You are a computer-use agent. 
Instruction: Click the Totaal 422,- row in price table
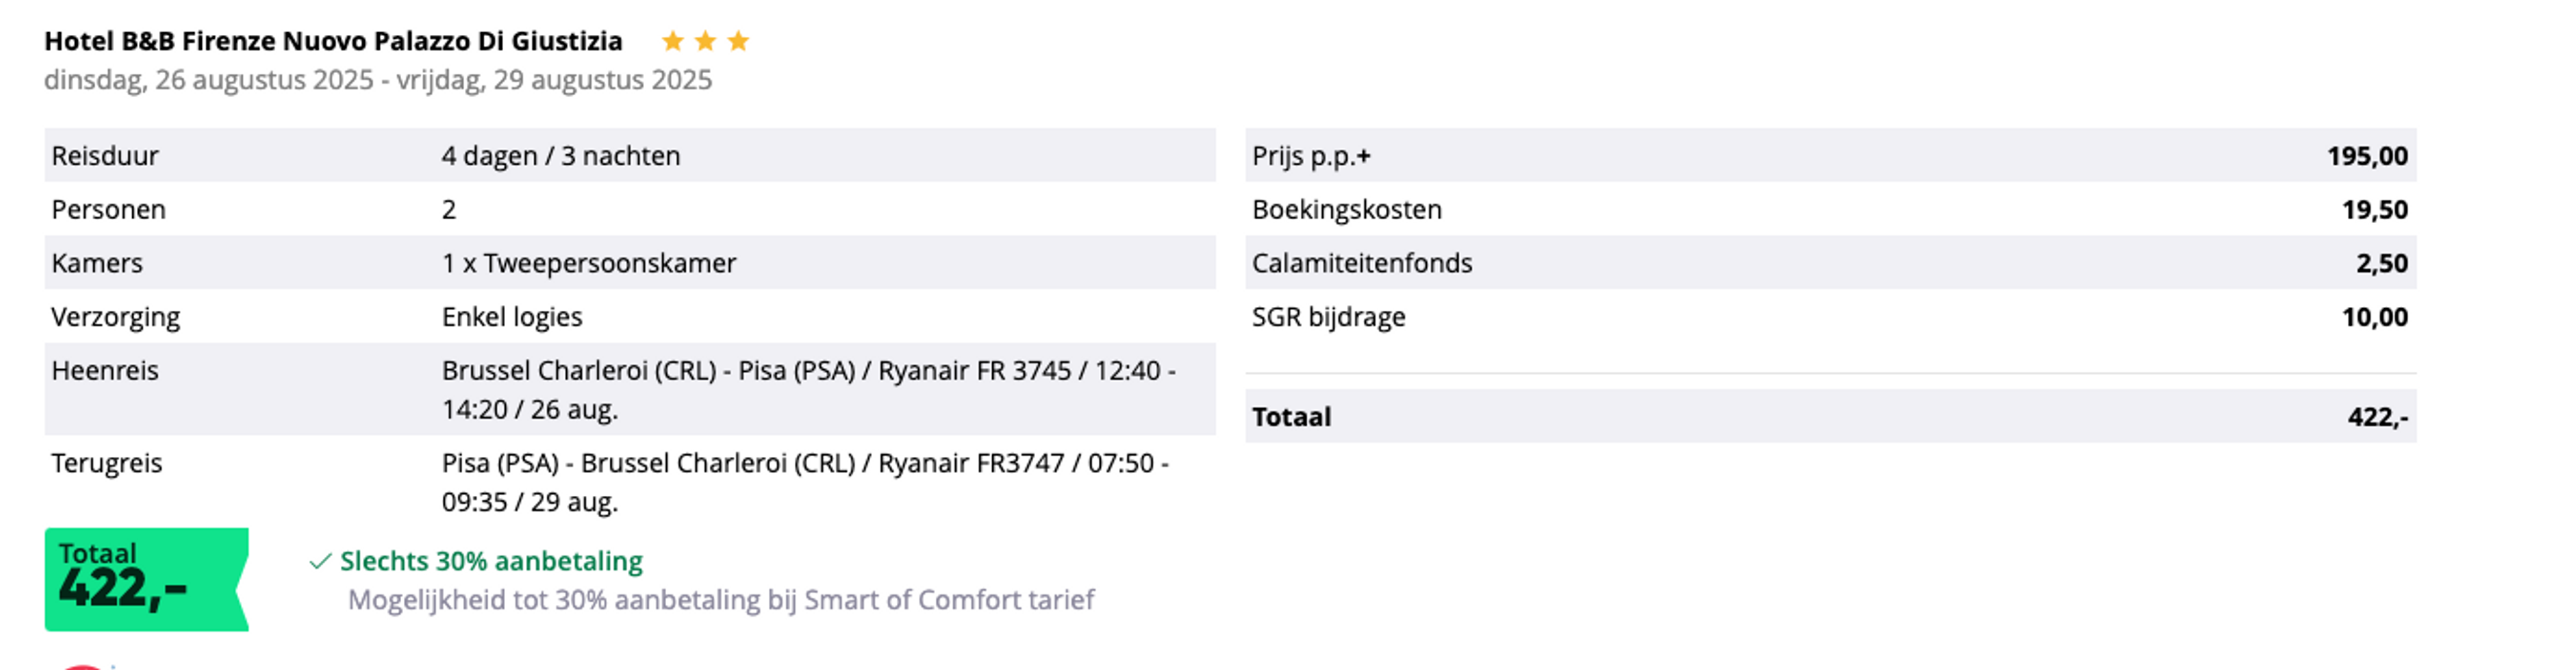pos(1829,416)
